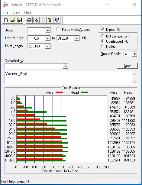
Task: Open a saved benchmark file icon
Action: tap(13, 20)
